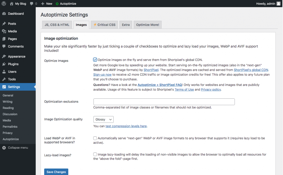Click the Save Changes button
The image size is (283, 175).
tap(56, 172)
